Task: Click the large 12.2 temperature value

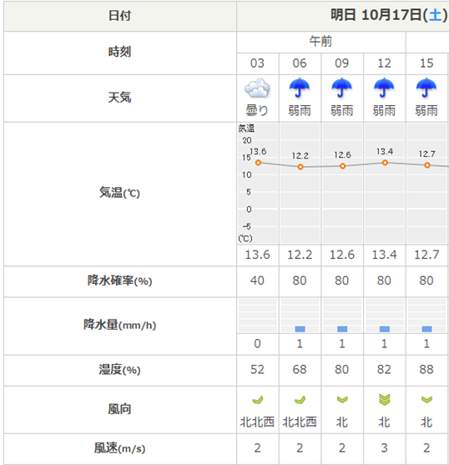Action: click(x=300, y=255)
